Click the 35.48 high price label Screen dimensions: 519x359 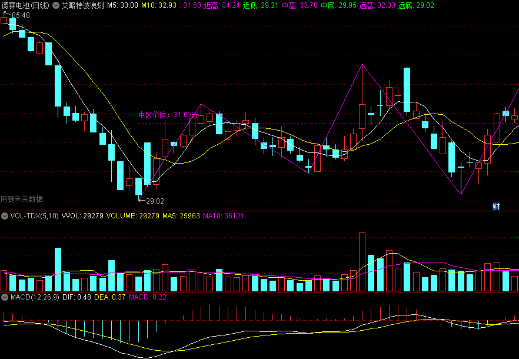point(21,15)
